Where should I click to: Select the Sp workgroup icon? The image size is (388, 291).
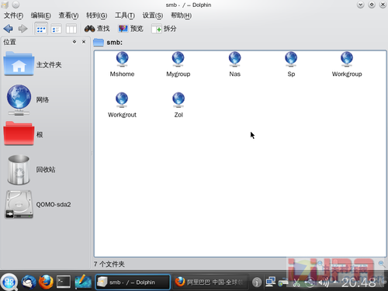click(x=291, y=64)
